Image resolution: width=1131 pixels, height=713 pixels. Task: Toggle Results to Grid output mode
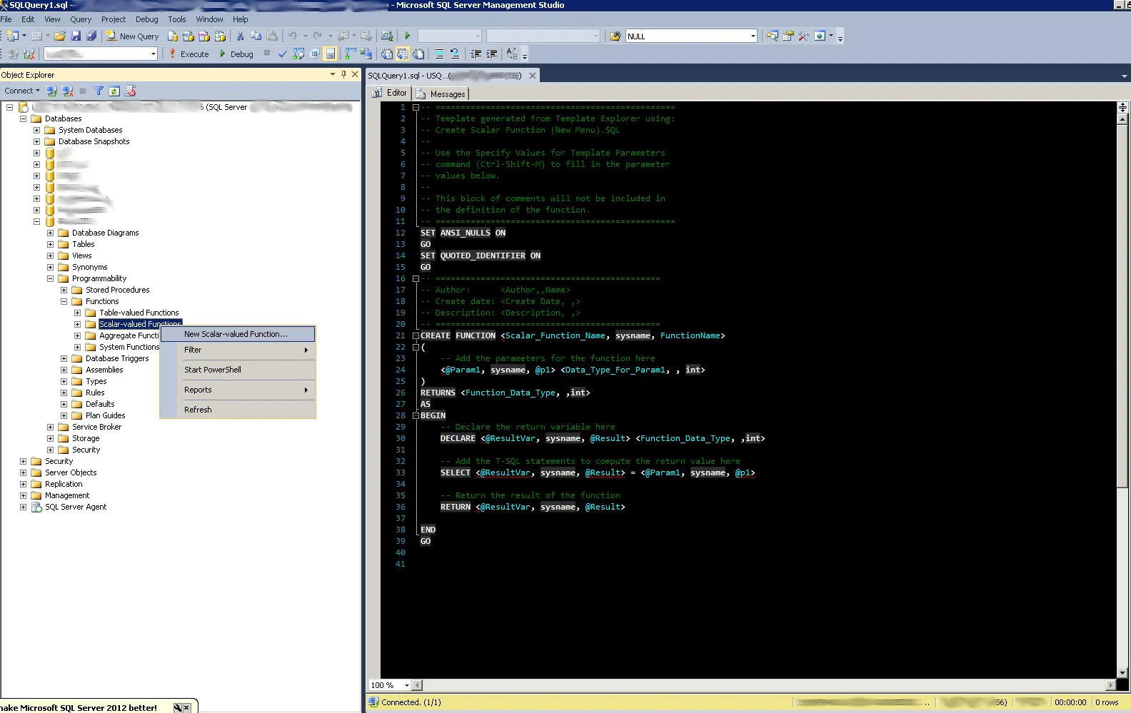point(403,54)
